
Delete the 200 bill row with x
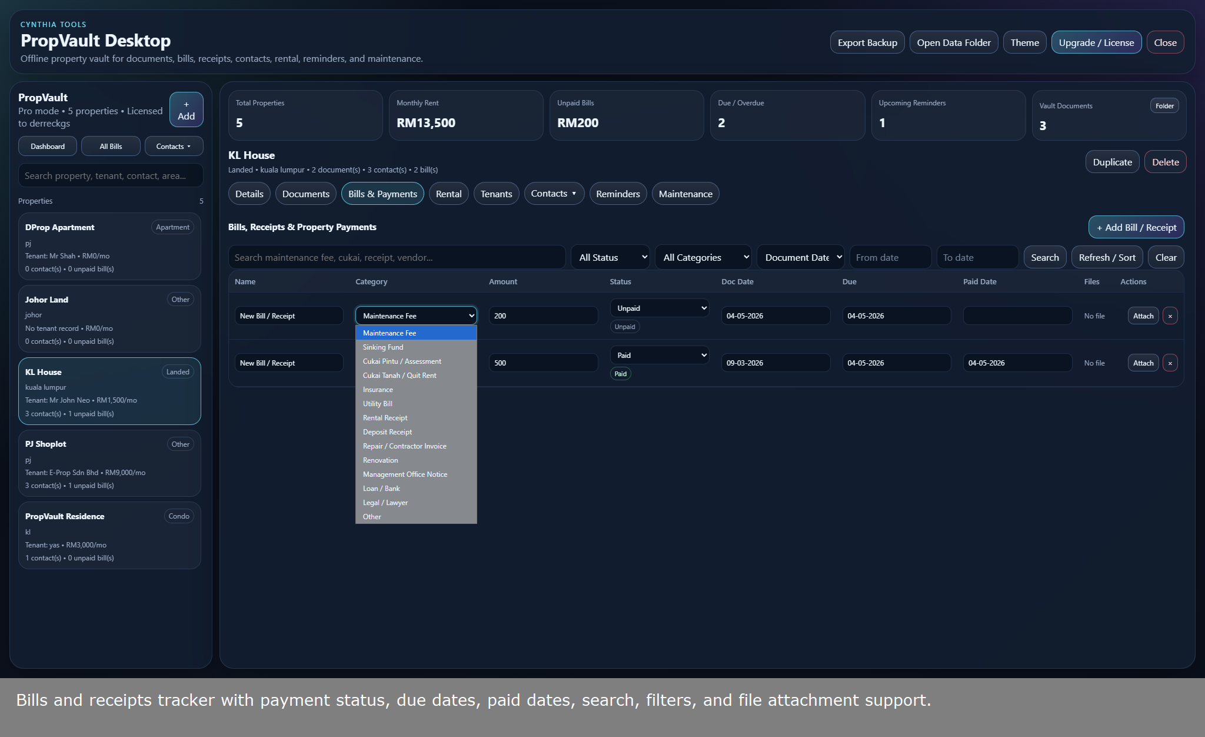pyautogui.click(x=1170, y=316)
